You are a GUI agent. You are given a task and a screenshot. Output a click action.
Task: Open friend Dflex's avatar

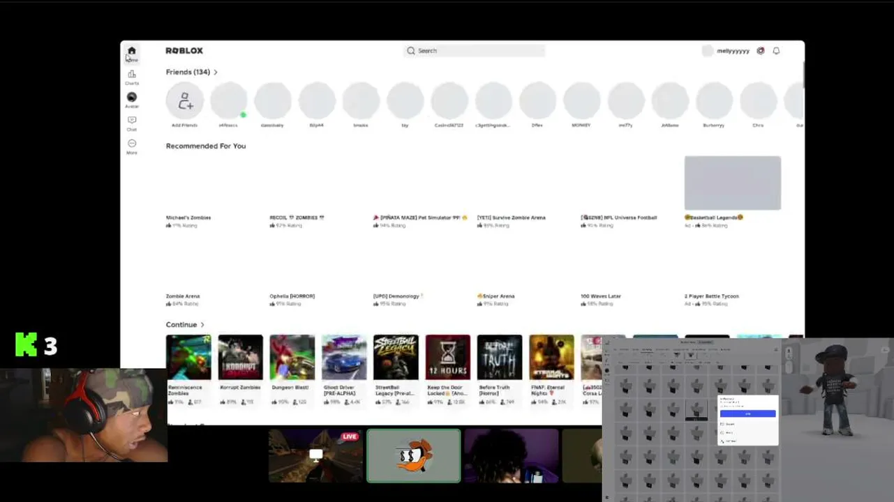coord(537,101)
